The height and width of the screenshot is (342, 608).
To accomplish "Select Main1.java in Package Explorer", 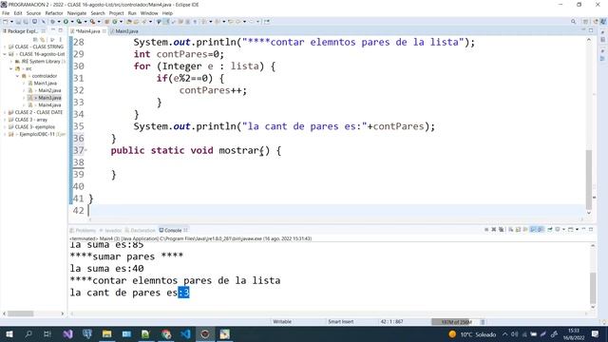I will (x=45, y=83).
